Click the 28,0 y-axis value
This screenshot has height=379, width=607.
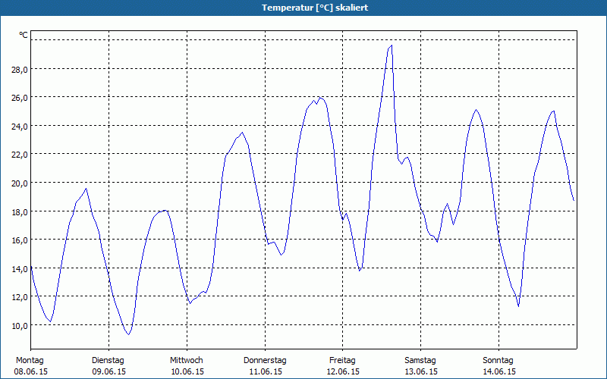click(19, 69)
